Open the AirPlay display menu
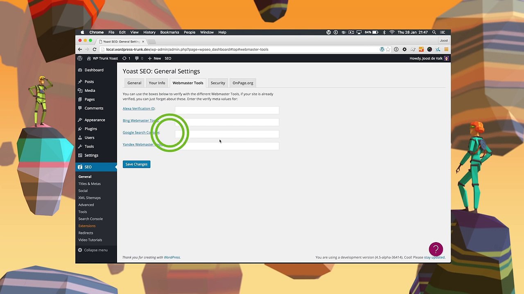Screen dimensions: 524x294 tap(359, 32)
